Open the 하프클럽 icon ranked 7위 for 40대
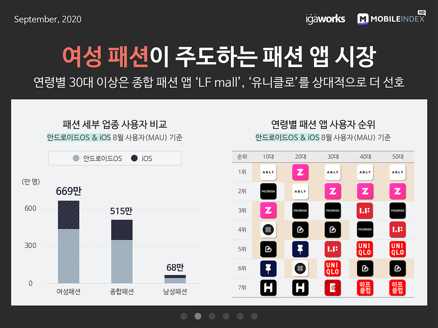 (x=365, y=287)
